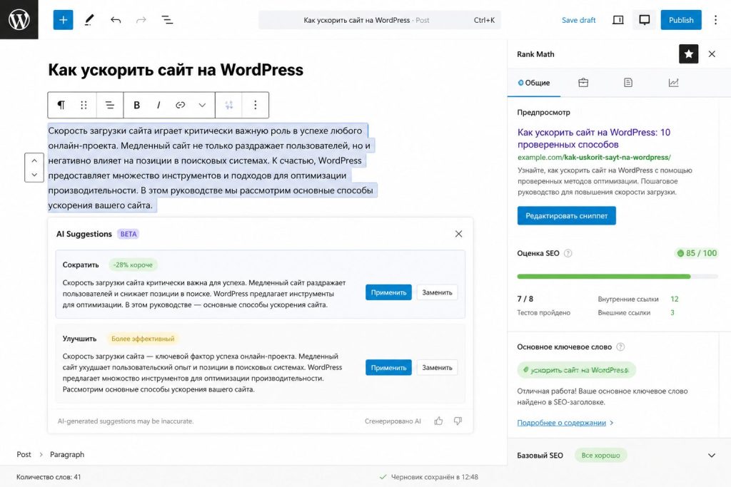
Task: Open the command palette search bar
Action: (380, 20)
